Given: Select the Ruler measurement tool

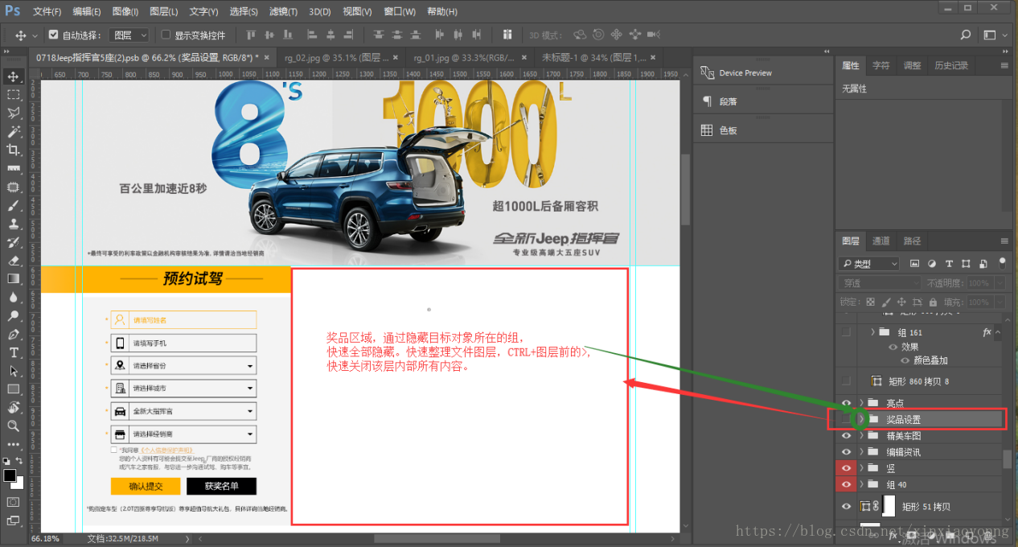Looking at the screenshot, I should click(x=13, y=169).
